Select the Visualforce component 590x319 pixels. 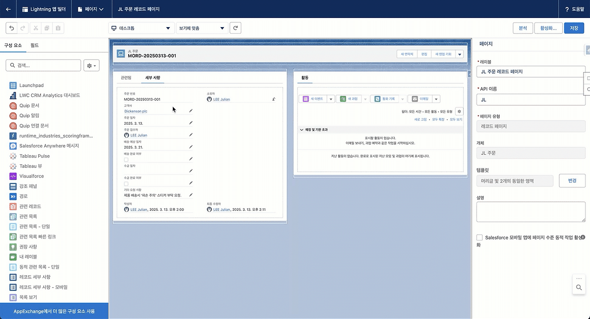click(x=27, y=176)
